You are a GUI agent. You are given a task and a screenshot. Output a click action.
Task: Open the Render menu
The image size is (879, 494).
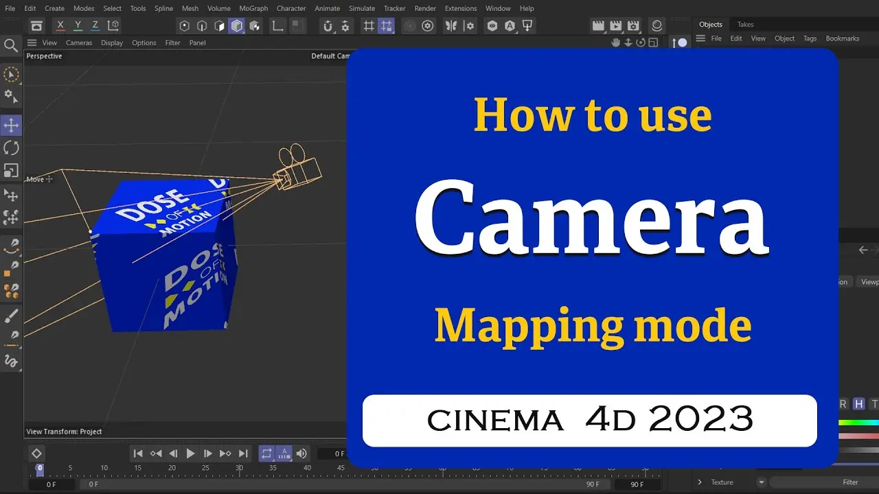coord(425,8)
